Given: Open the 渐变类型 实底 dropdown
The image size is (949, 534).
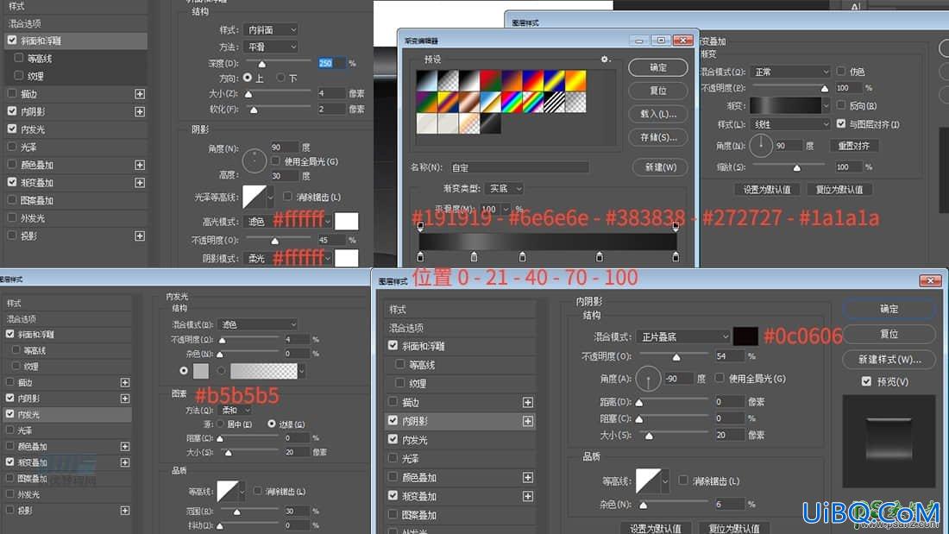Looking at the screenshot, I should (x=504, y=189).
